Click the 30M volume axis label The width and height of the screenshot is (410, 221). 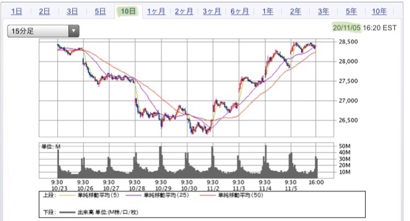tap(345, 159)
